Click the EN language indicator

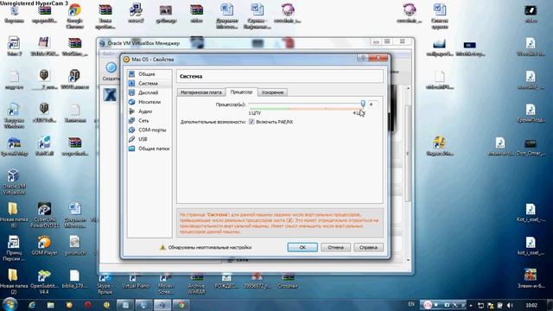[411, 304]
